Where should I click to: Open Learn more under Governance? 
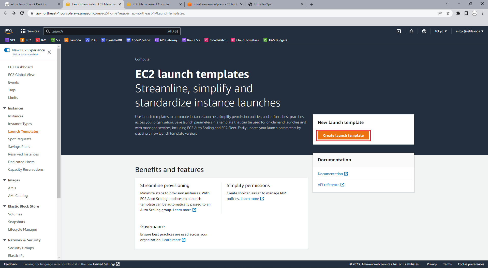(174, 240)
